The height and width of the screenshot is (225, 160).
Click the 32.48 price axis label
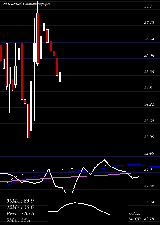tap(149, 153)
